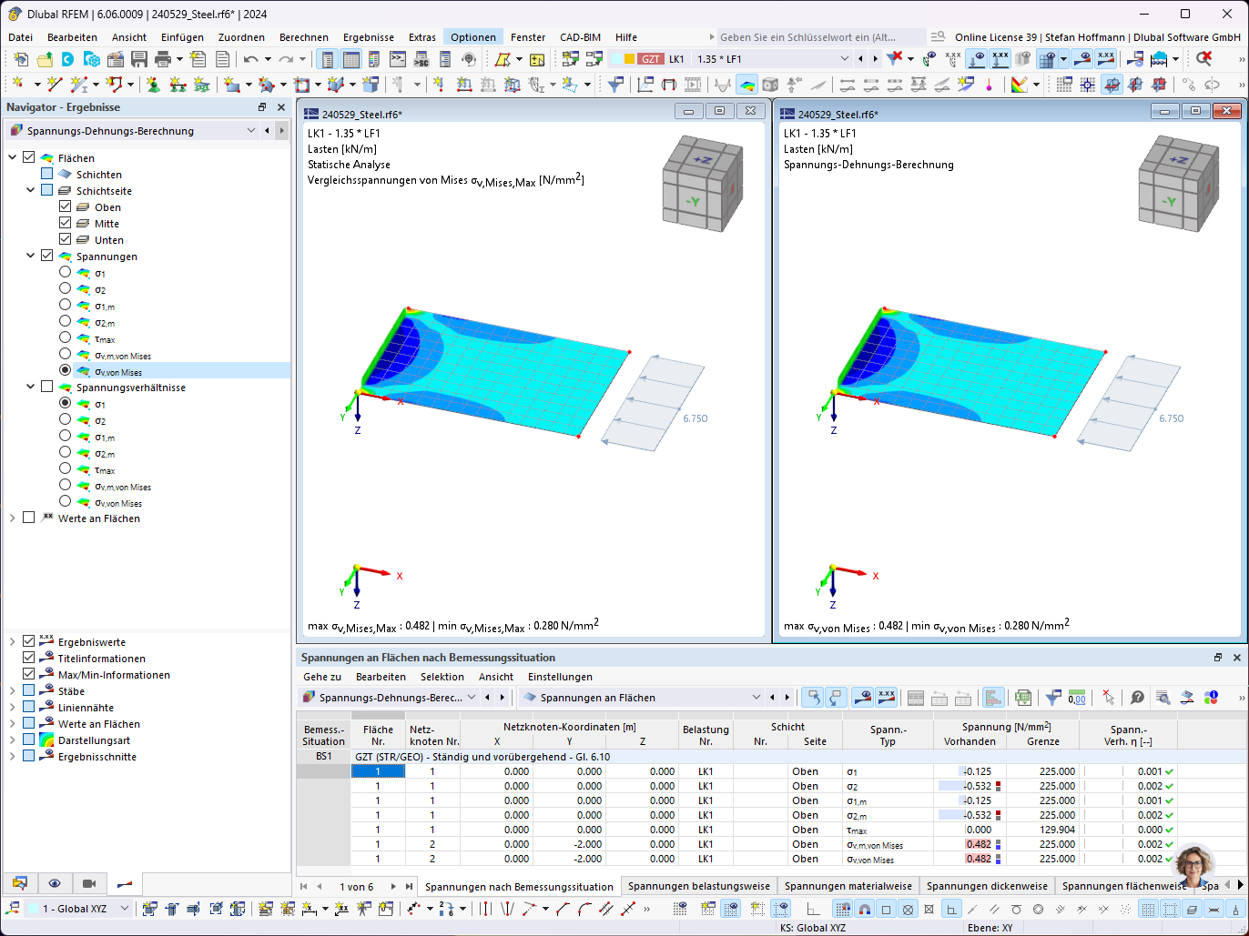Enable the Spannungsverhältnisse checkbox
Viewport: 1249px width, 936px height.
pos(47,387)
